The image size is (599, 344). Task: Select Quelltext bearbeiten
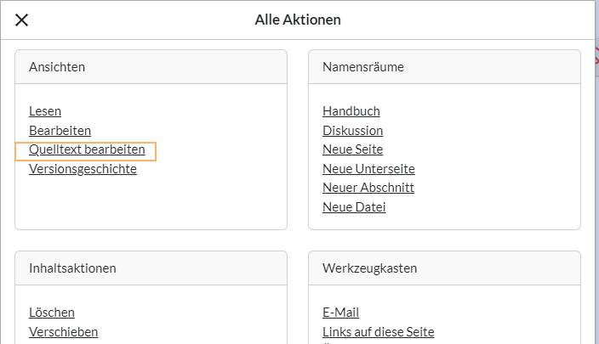point(87,149)
